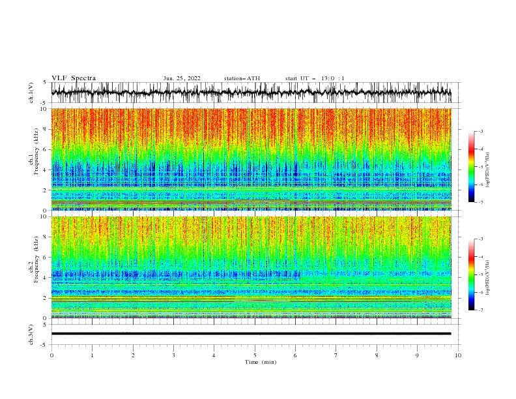Click time axis tick label '10'

click(x=458, y=355)
